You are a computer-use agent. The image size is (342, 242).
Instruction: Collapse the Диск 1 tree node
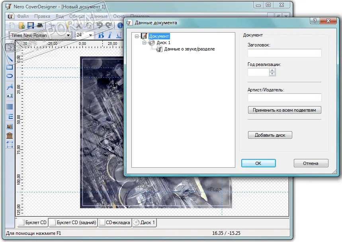point(145,43)
